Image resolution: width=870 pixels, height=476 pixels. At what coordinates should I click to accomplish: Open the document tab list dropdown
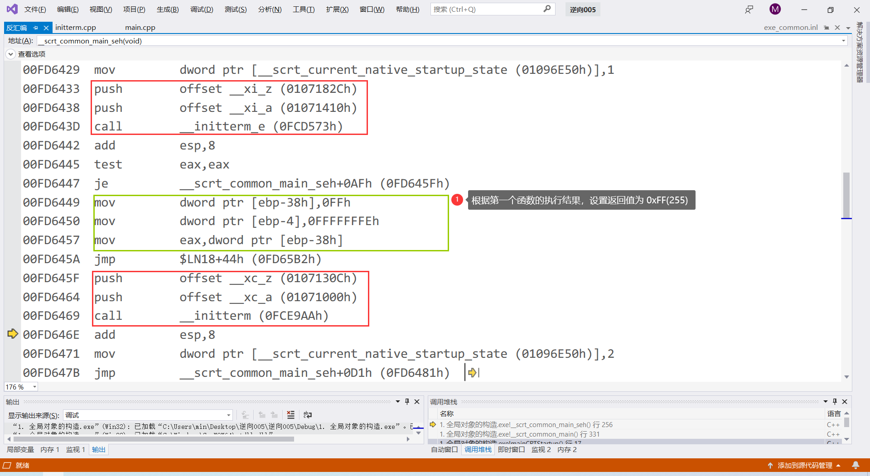coord(848,28)
